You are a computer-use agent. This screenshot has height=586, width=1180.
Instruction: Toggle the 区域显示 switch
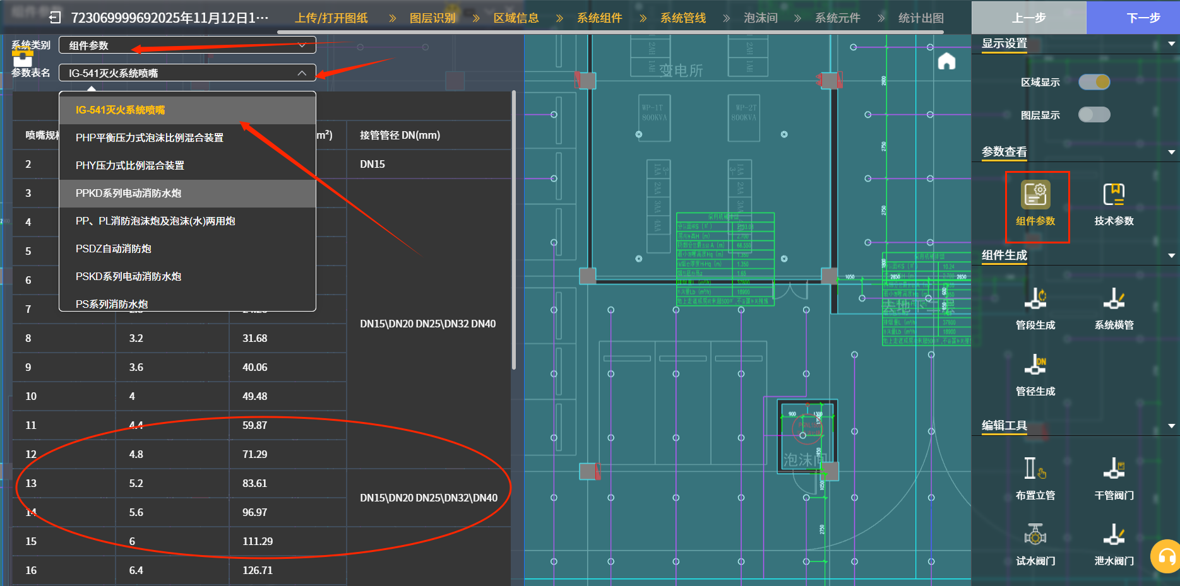tap(1094, 82)
